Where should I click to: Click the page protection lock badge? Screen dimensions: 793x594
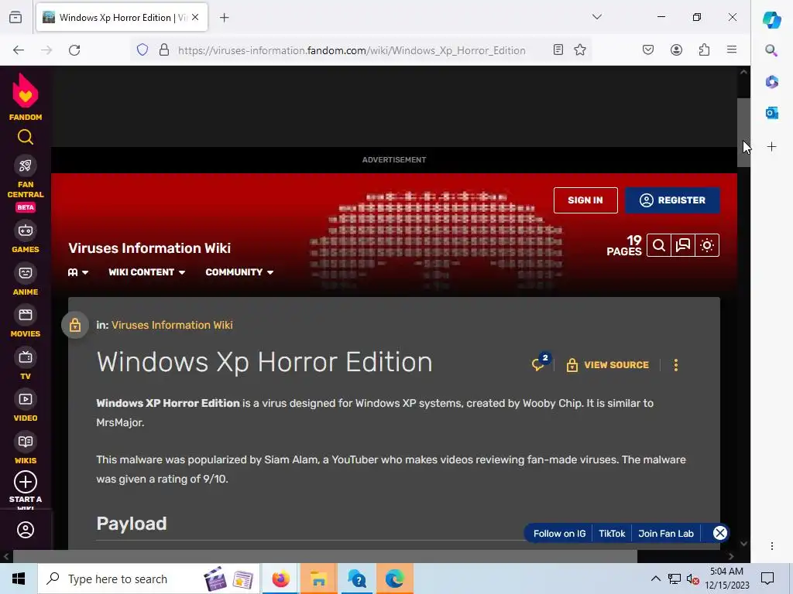pyautogui.click(x=75, y=325)
